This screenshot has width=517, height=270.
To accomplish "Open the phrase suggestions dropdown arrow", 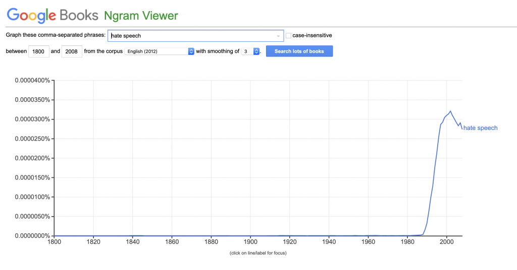I will (x=278, y=36).
